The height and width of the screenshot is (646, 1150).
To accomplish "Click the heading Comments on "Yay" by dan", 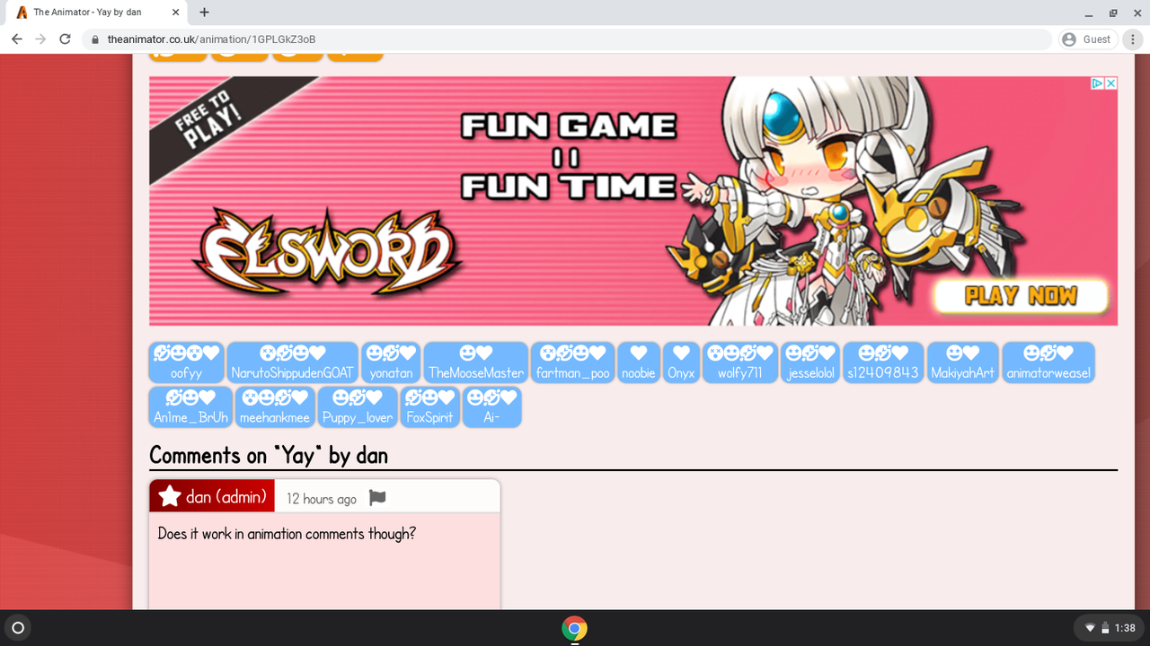I will [x=269, y=456].
